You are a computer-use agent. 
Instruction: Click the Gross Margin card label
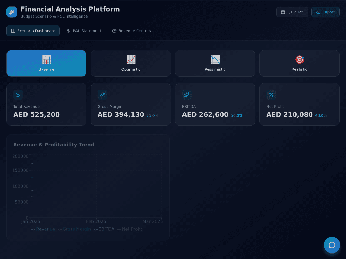[x=110, y=107]
